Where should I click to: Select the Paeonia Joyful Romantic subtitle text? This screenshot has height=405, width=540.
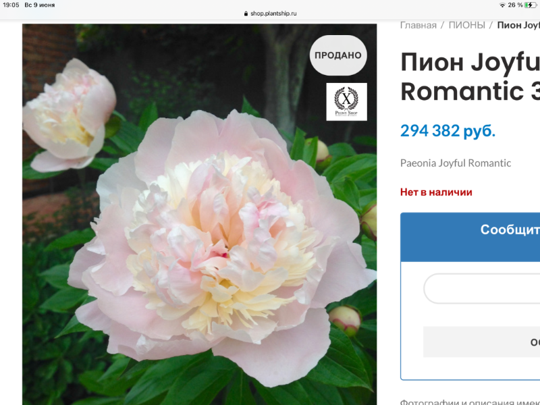tap(455, 163)
